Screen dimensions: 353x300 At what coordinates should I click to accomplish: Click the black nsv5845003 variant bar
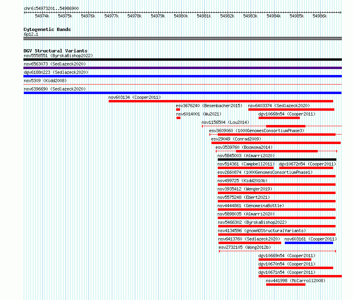click(277, 160)
